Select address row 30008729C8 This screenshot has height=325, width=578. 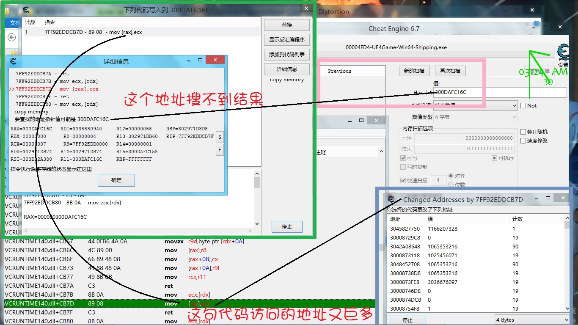point(476,237)
